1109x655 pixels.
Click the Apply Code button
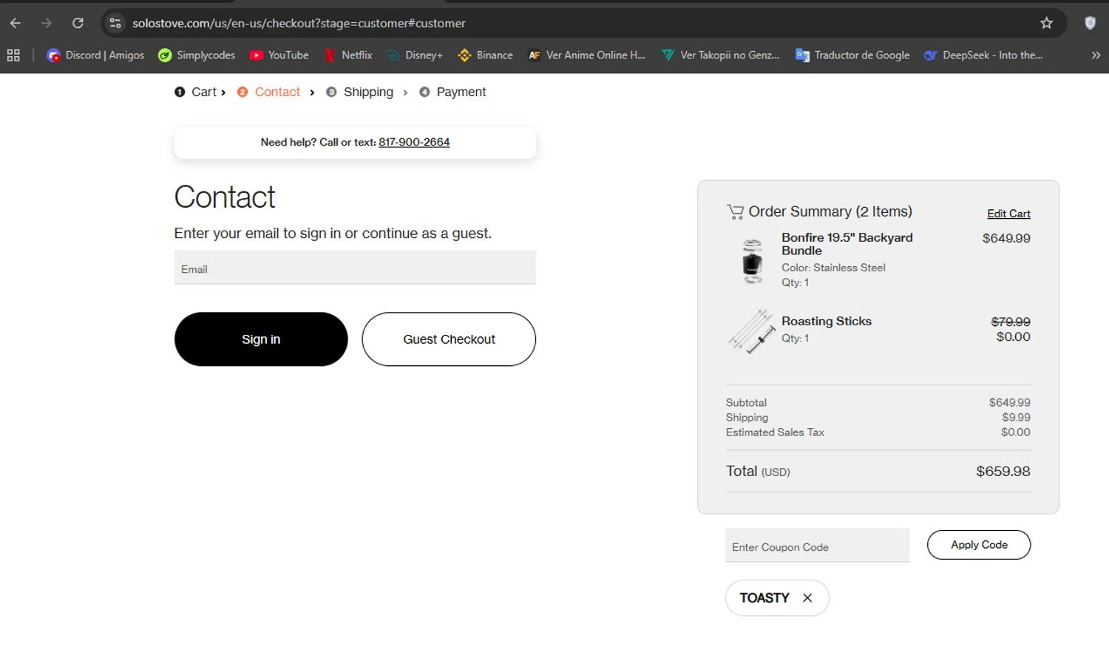(979, 545)
